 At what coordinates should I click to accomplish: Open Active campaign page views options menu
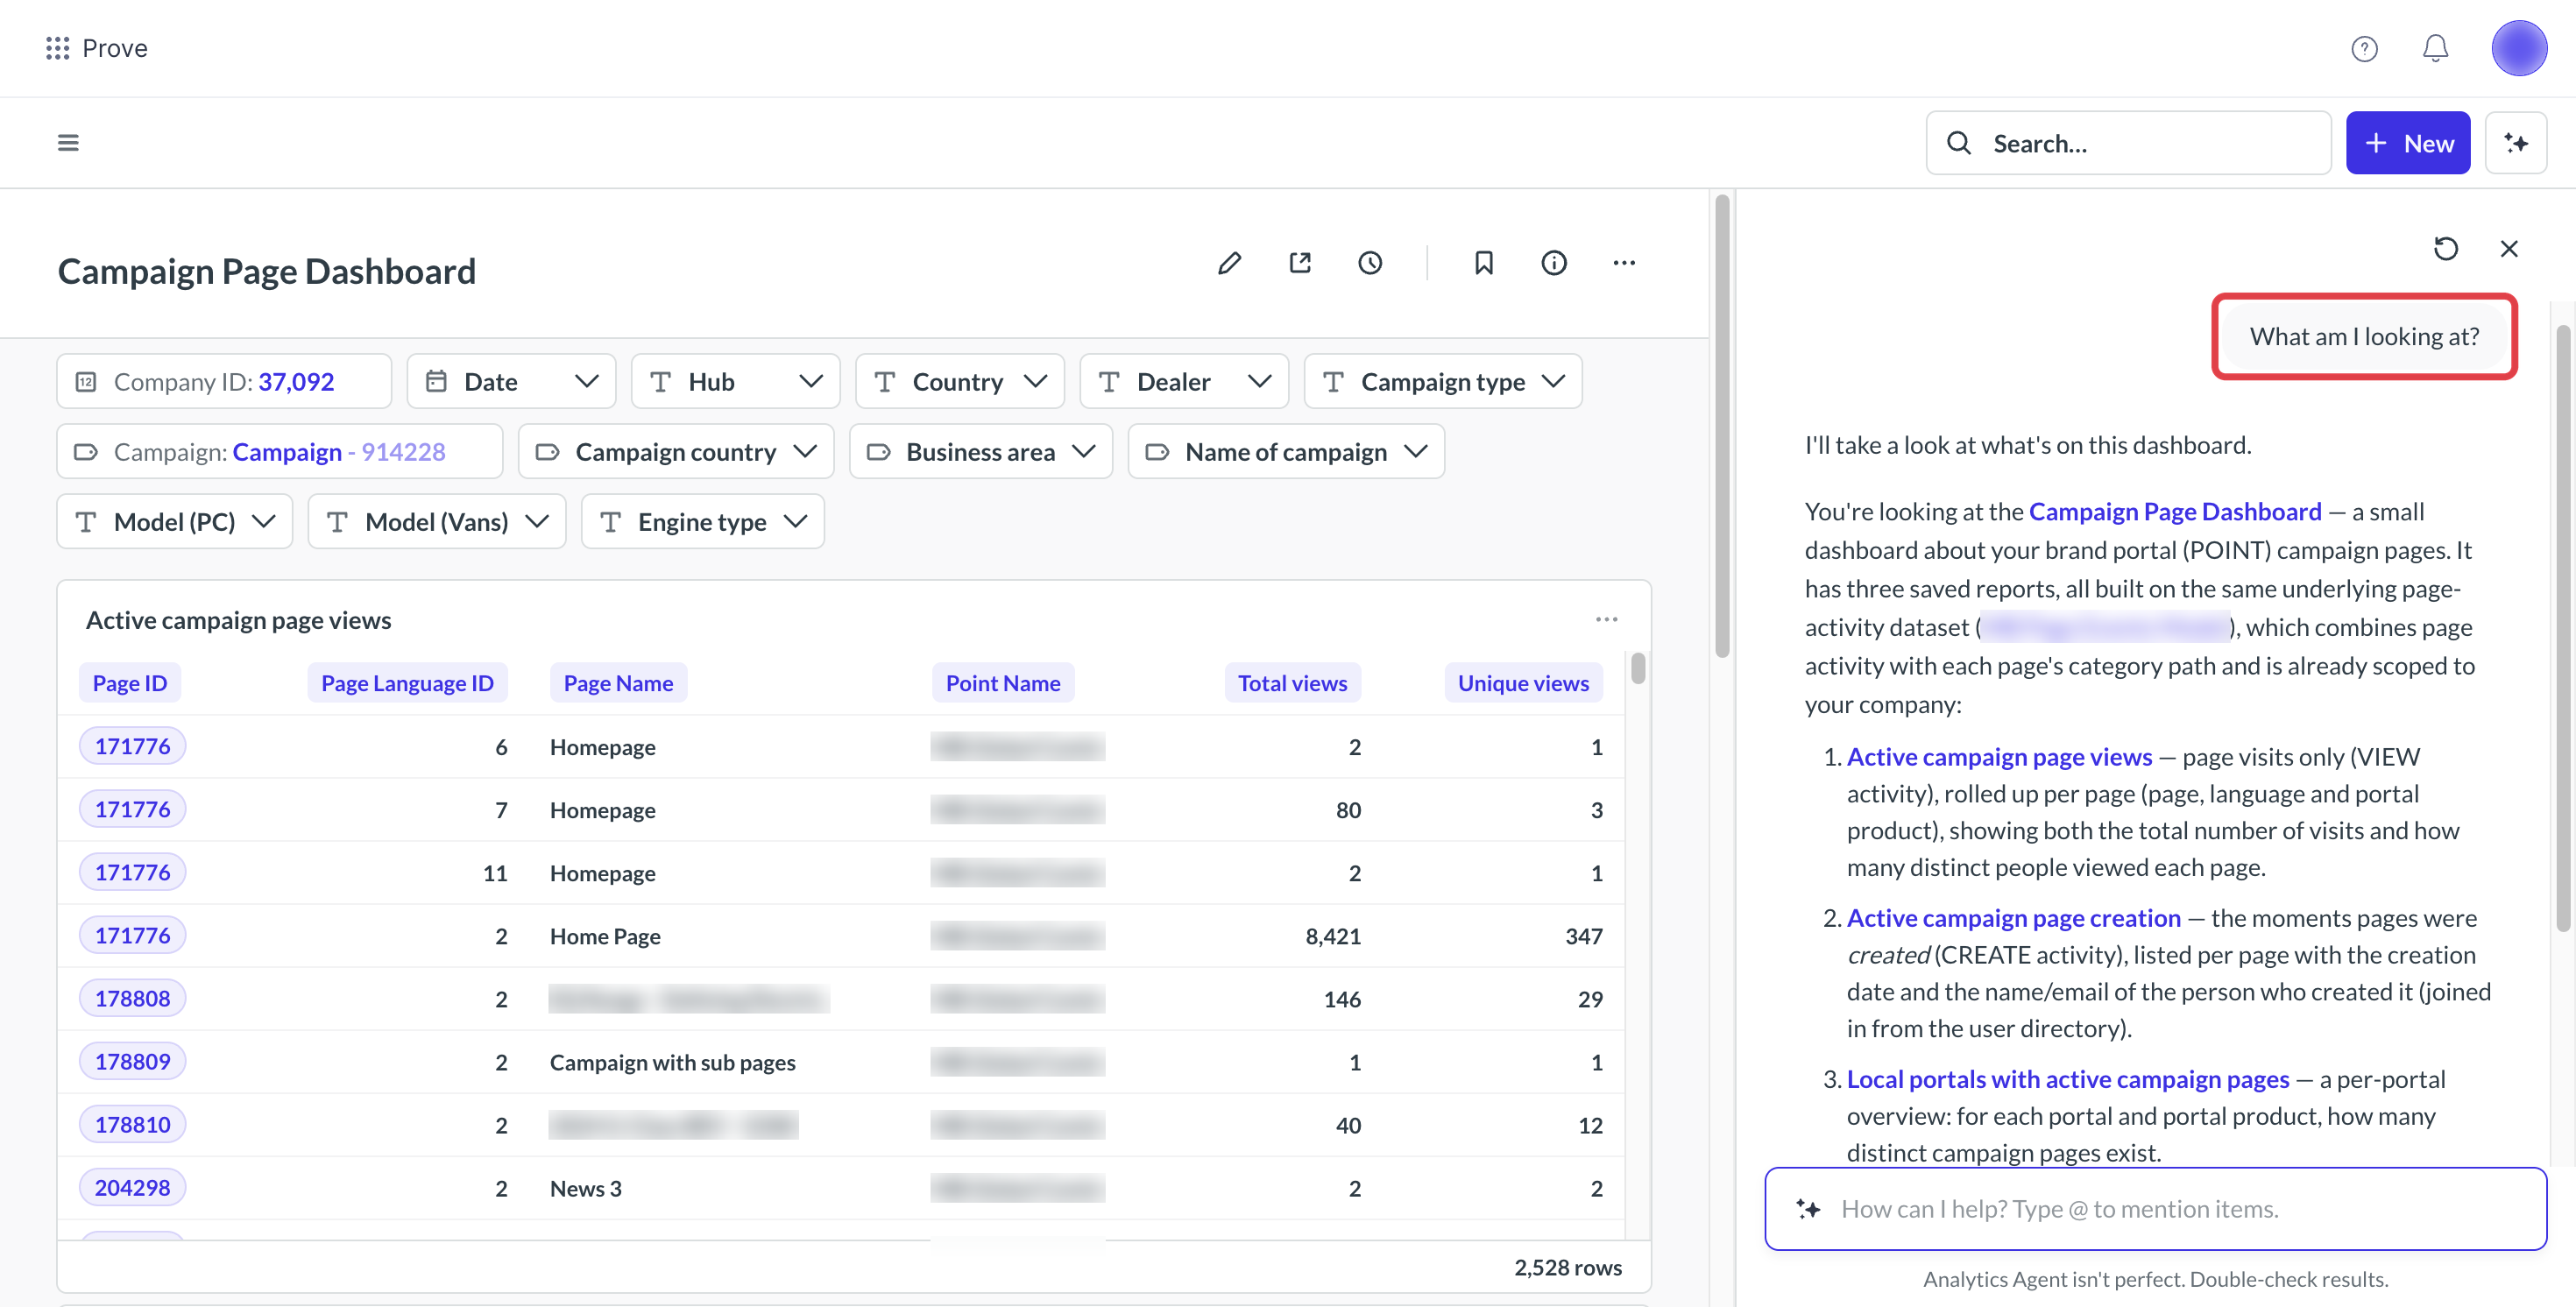tap(1606, 619)
